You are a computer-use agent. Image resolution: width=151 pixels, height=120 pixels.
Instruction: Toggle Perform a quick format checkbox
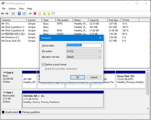pyautogui.click(x=43, y=64)
